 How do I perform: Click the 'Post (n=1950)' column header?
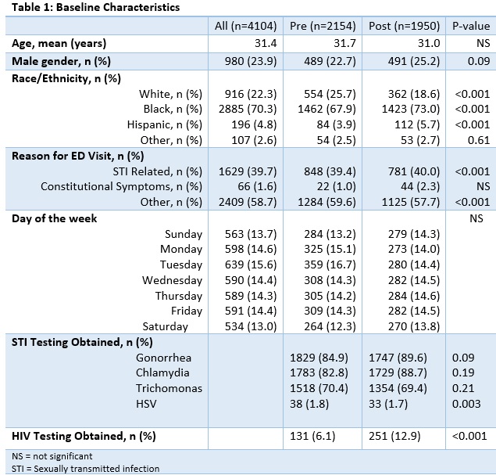click(407, 26)
